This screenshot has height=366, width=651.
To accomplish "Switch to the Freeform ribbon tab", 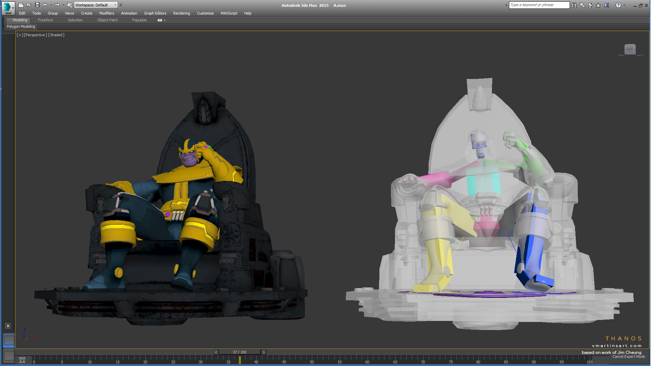I will tap(45, 20).
